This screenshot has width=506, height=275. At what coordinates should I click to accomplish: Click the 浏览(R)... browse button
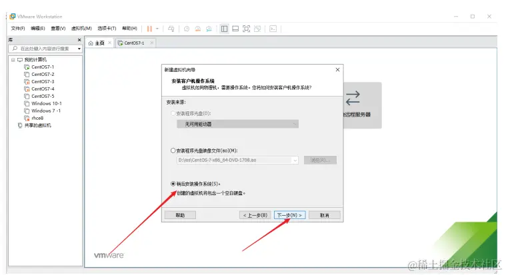pos(320,160)
